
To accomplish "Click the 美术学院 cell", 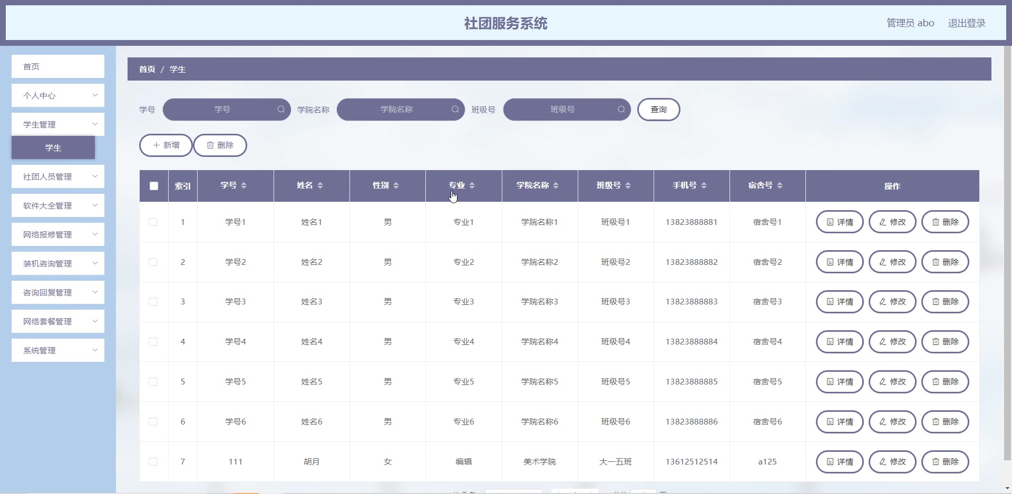I will point(540,462).
